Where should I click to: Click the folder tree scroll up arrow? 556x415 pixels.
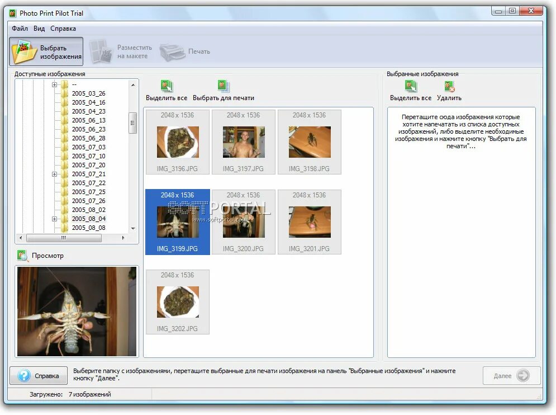(133, 85)
